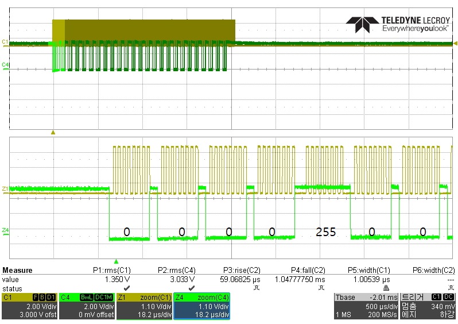The image size is (458, 324).
Task: Click the P2 status checkmark icon
Action: (x=192, y=288)
